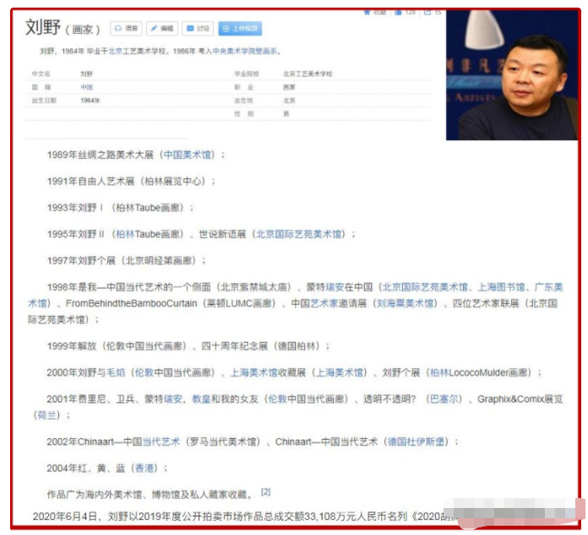The width and height of the screenshot is (588, 535).
Task: Click the text Graphix&Comix展览
Action: (x=520, y=399)
